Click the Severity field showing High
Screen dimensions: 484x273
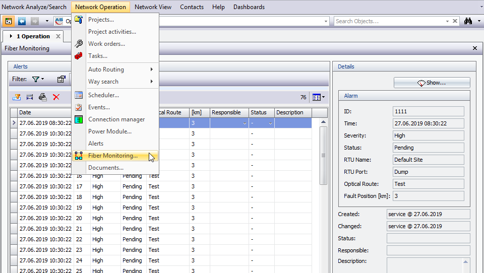tap(429, 135)
